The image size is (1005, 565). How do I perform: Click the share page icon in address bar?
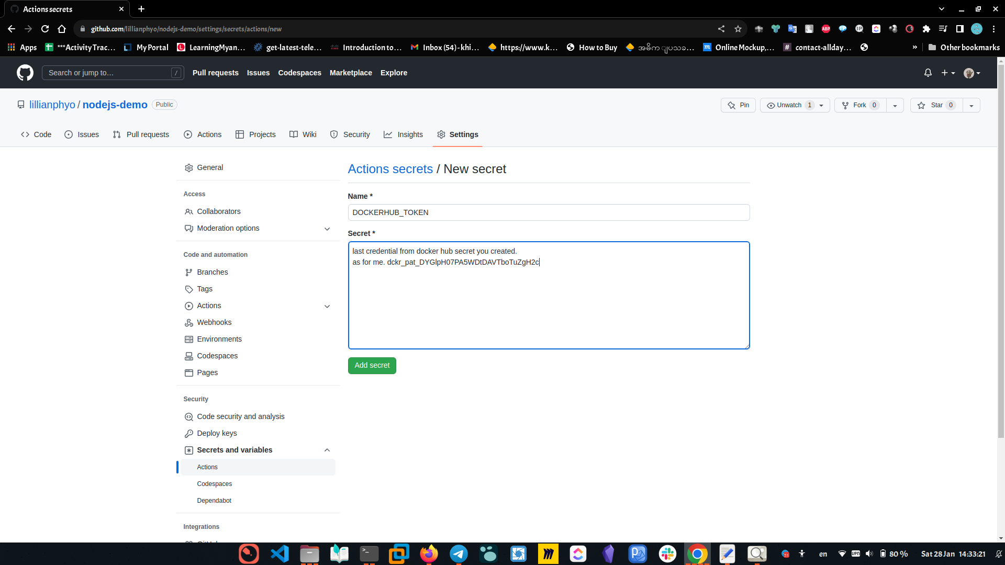tap(721, 29)
